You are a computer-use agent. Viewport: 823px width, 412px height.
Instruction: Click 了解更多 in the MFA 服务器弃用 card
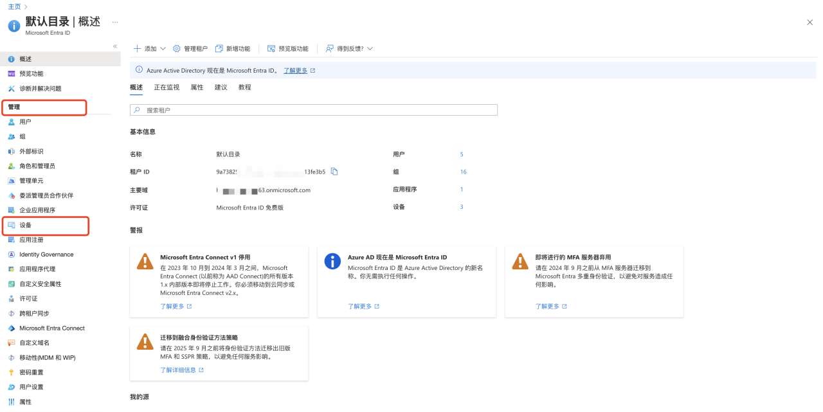pos(551,307)
